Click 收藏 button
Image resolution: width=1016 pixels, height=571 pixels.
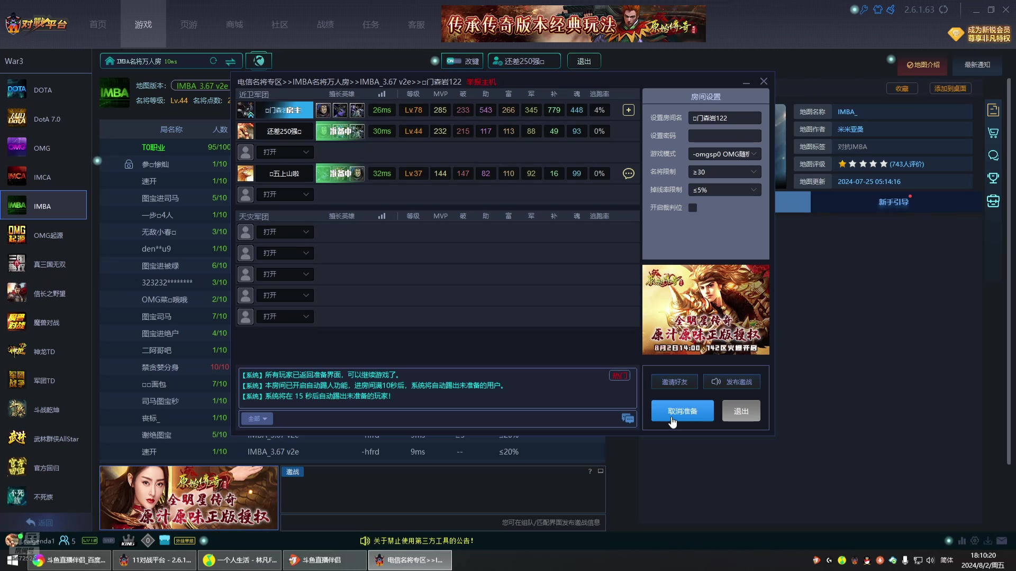coord(902,88)
